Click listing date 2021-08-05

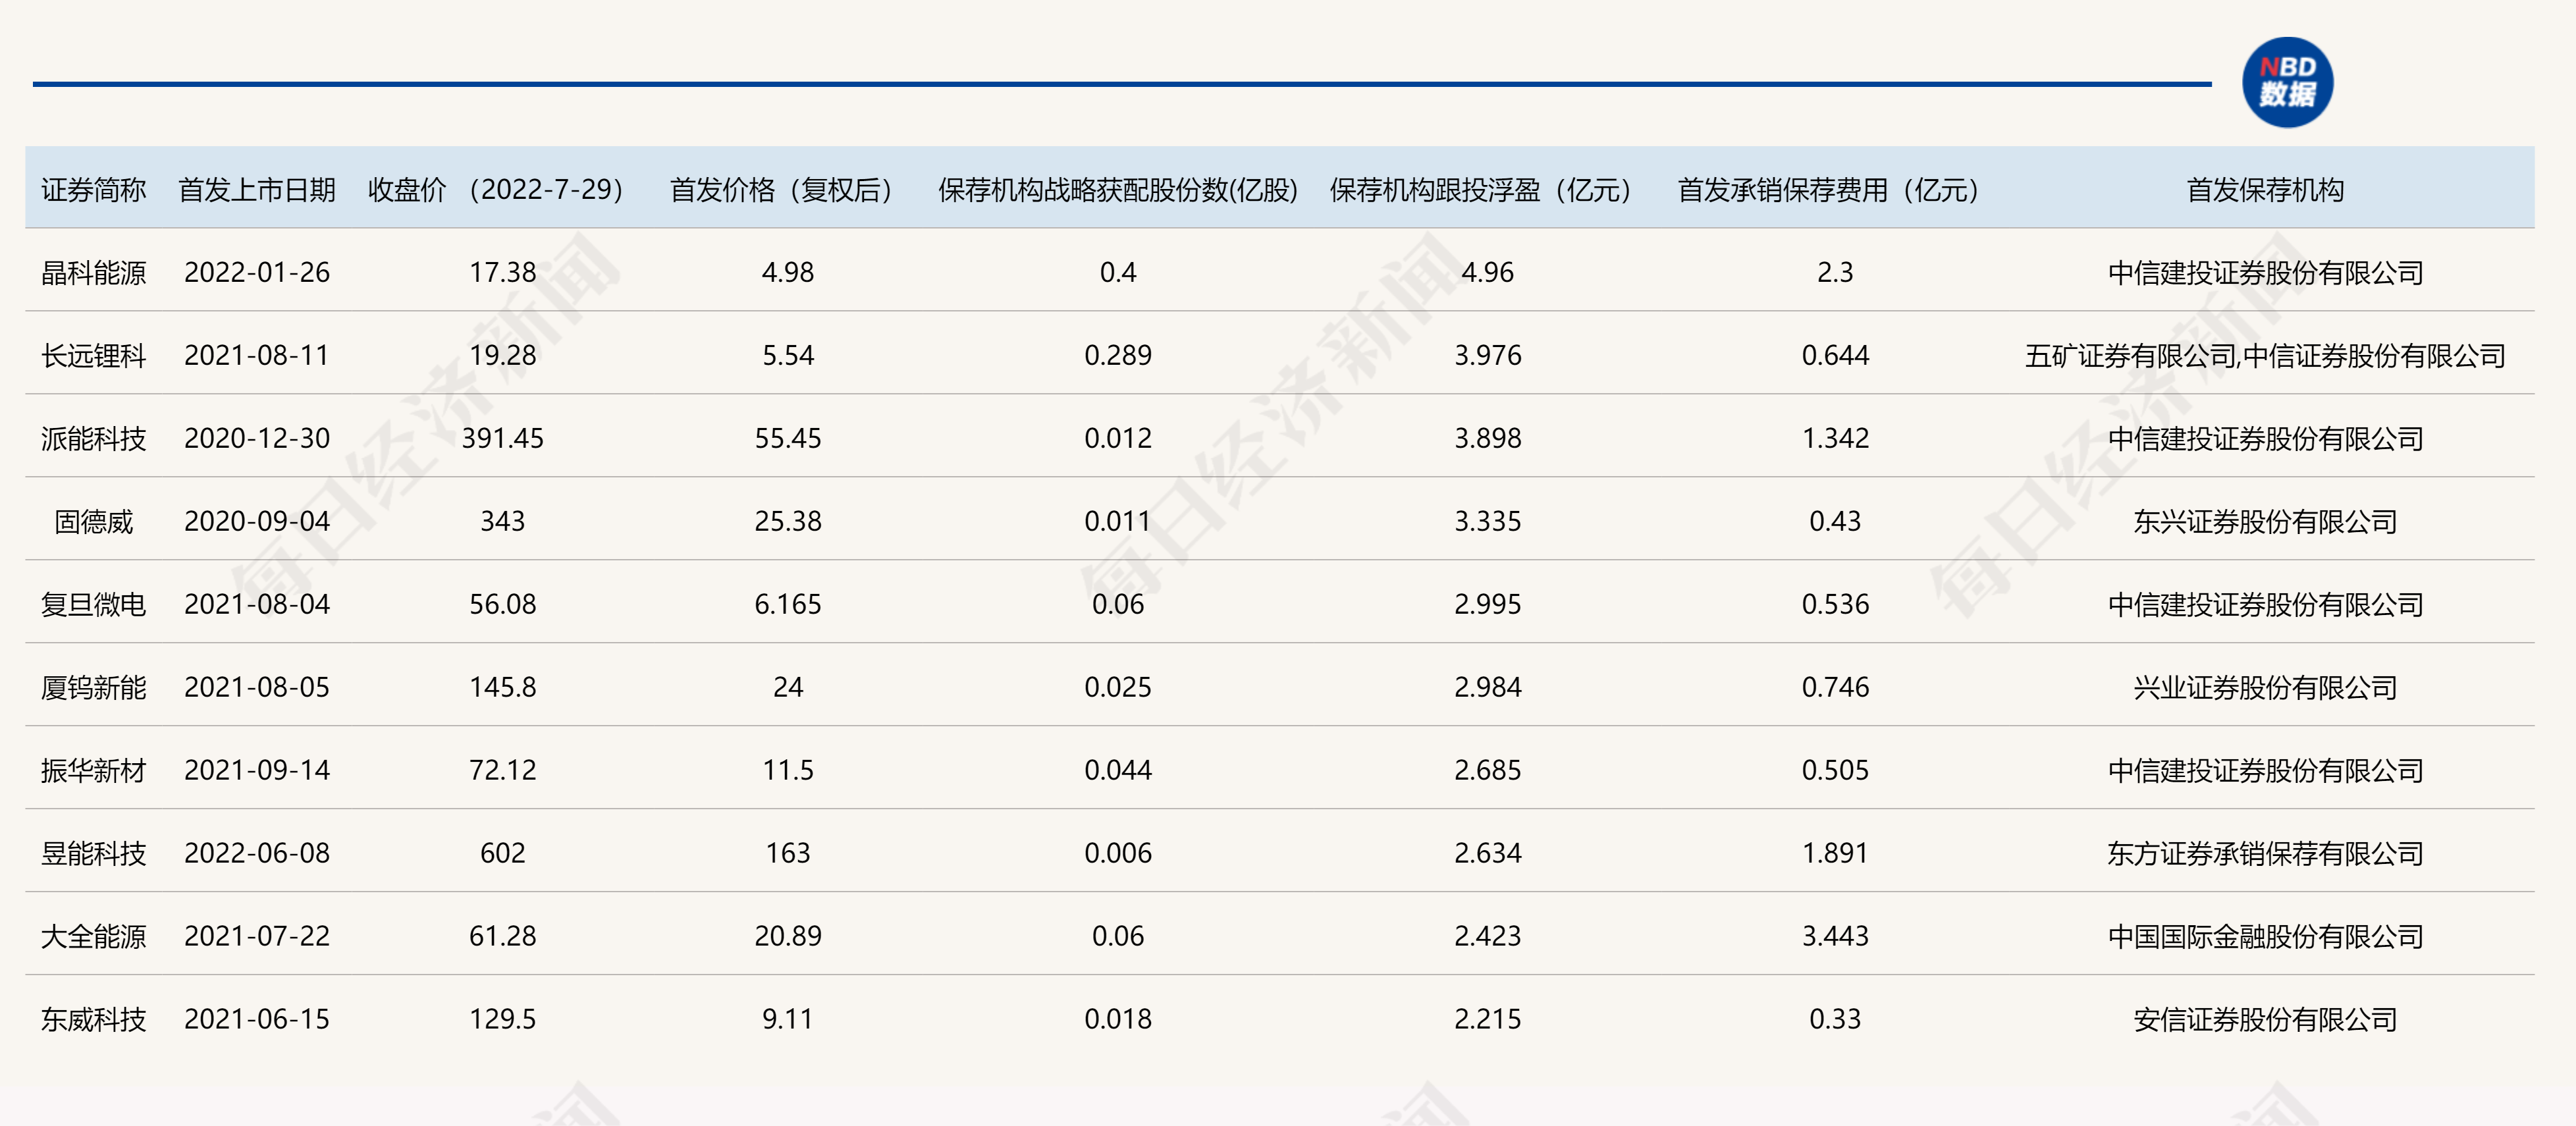[257, 688]
